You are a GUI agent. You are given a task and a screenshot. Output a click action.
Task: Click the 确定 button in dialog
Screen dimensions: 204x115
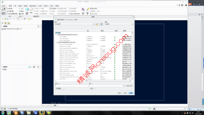click(x=119, y=93)
